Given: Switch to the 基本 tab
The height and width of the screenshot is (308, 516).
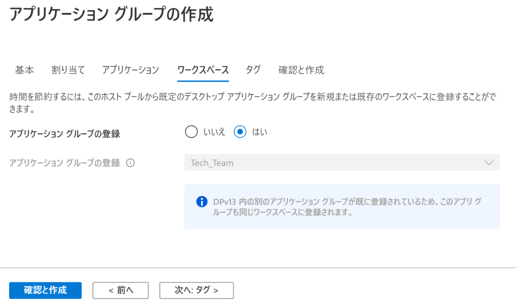Looking at the screenshot, I should (x=24, y=69).
